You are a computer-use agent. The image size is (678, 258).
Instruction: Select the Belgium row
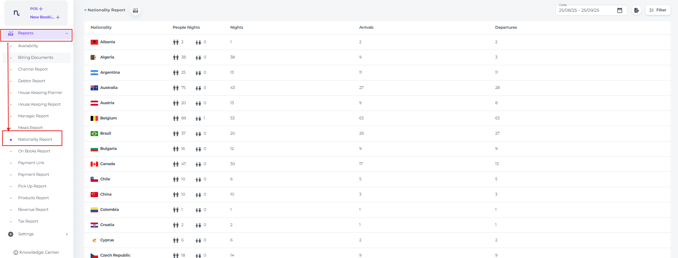(x=108, y=118)
